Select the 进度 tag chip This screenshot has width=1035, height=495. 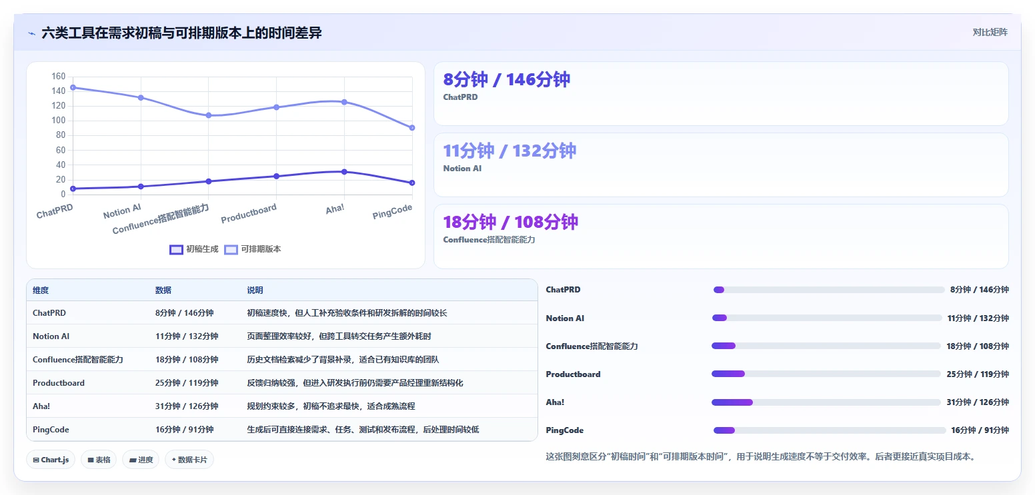[x=140, y=460]
